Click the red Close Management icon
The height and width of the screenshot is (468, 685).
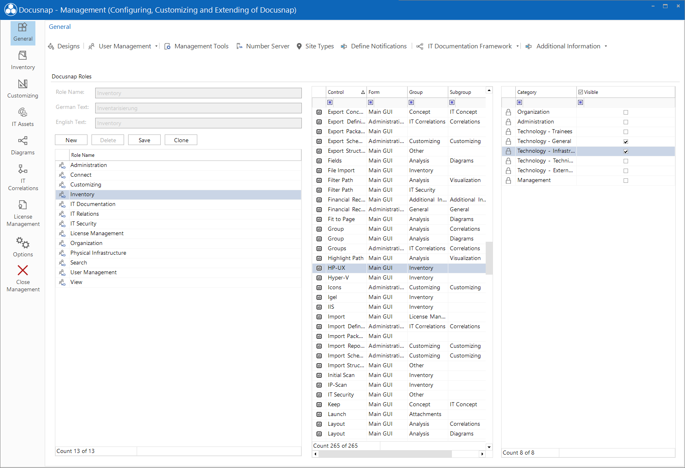[x=23, y=271]
